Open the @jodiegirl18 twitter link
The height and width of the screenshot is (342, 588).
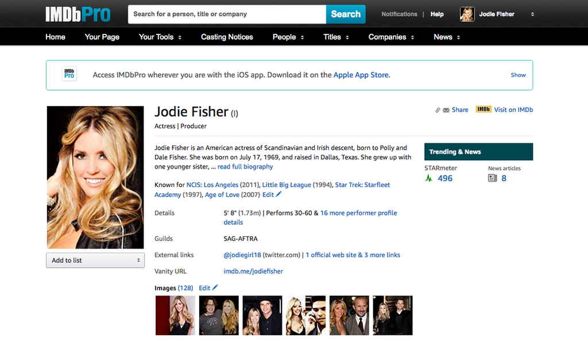(242, 255)
